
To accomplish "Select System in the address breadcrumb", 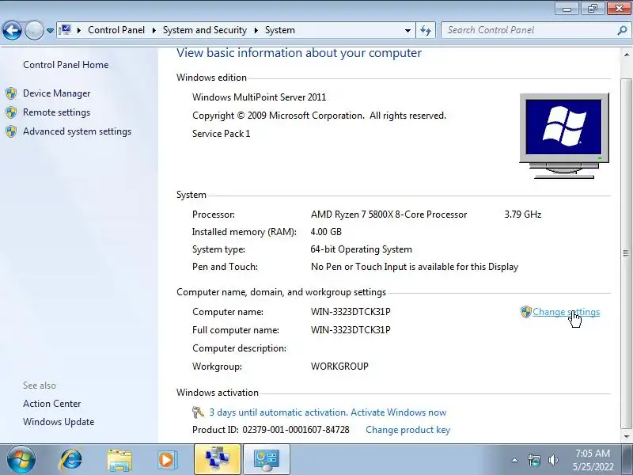I will 280,30.
